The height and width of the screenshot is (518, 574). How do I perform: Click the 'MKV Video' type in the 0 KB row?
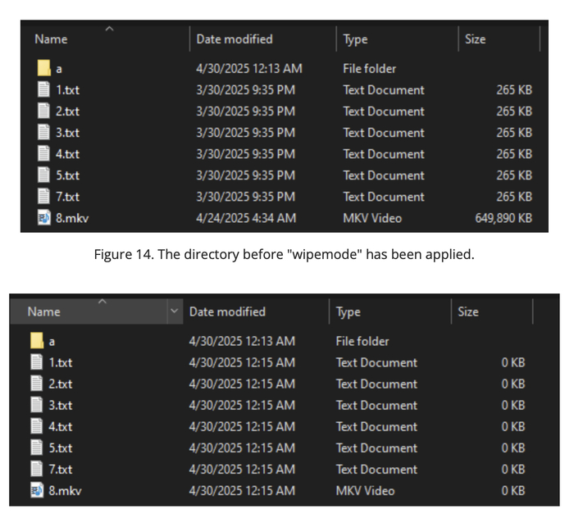tap(365, 490)
